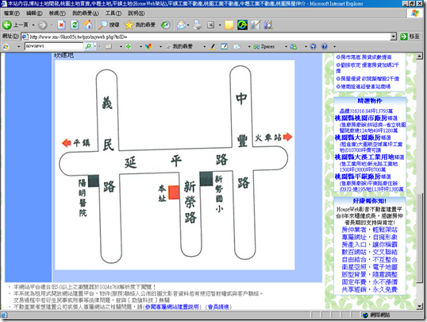Open the site building instructions link in footer
The image size is (427, 322).
point(172,307)
